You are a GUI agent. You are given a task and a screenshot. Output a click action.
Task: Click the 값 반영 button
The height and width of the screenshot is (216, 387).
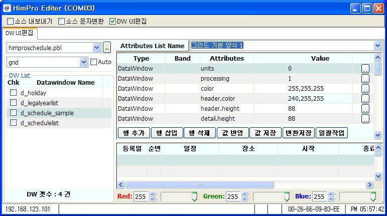(232, 133)
